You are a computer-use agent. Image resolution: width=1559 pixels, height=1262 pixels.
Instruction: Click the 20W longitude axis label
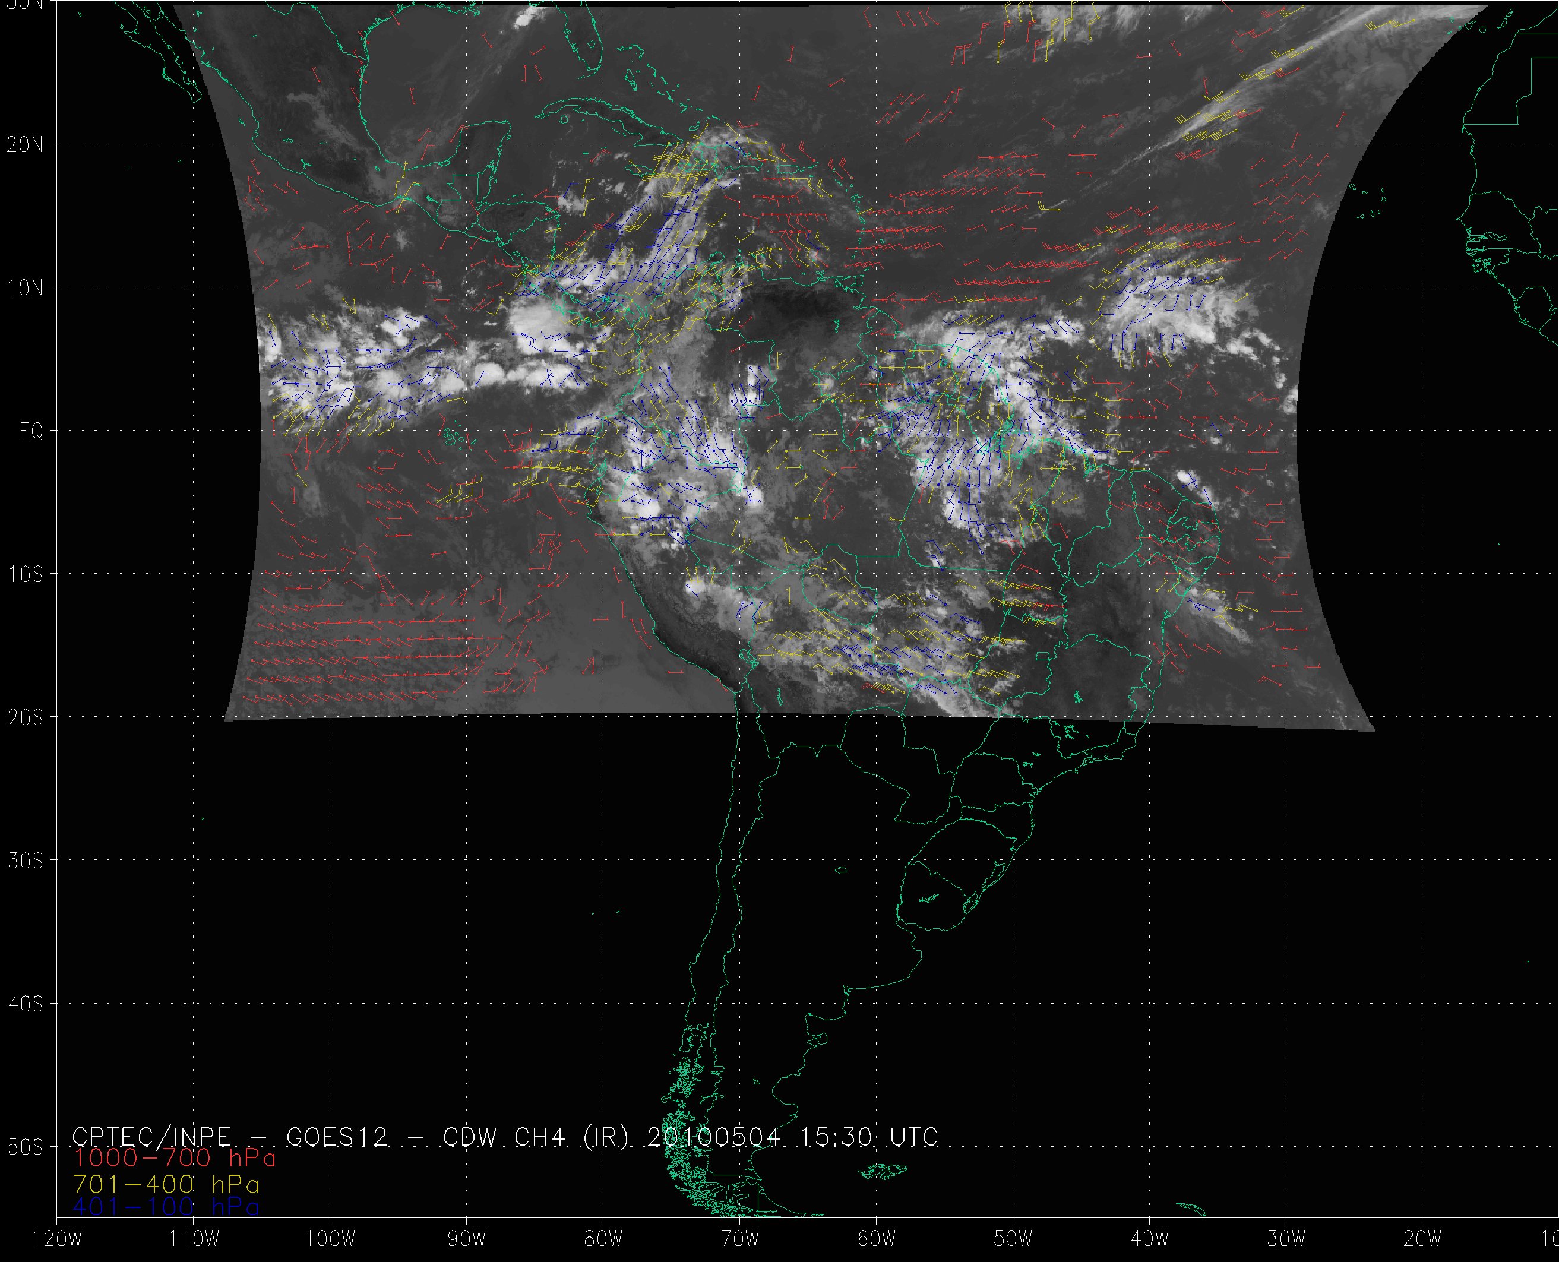pyautogui.click(x=1423, y=1239)
